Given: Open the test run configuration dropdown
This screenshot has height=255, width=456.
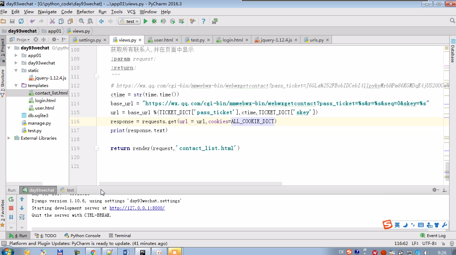Looking at the screenshot, I should point(129,21).
